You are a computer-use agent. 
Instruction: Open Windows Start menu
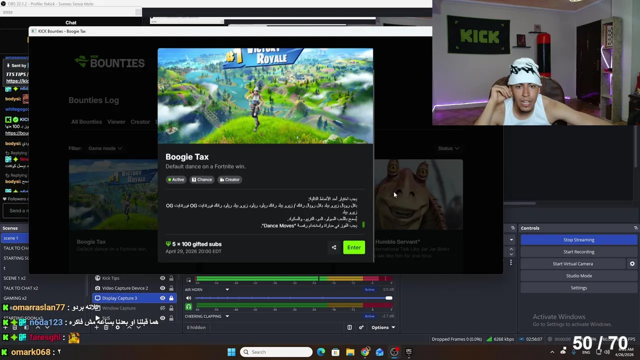tap(231, 352)
